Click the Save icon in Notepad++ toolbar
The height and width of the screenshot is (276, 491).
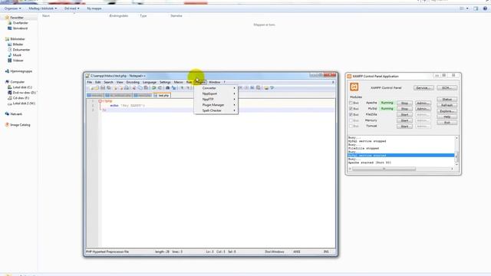(x=103, y=88)
